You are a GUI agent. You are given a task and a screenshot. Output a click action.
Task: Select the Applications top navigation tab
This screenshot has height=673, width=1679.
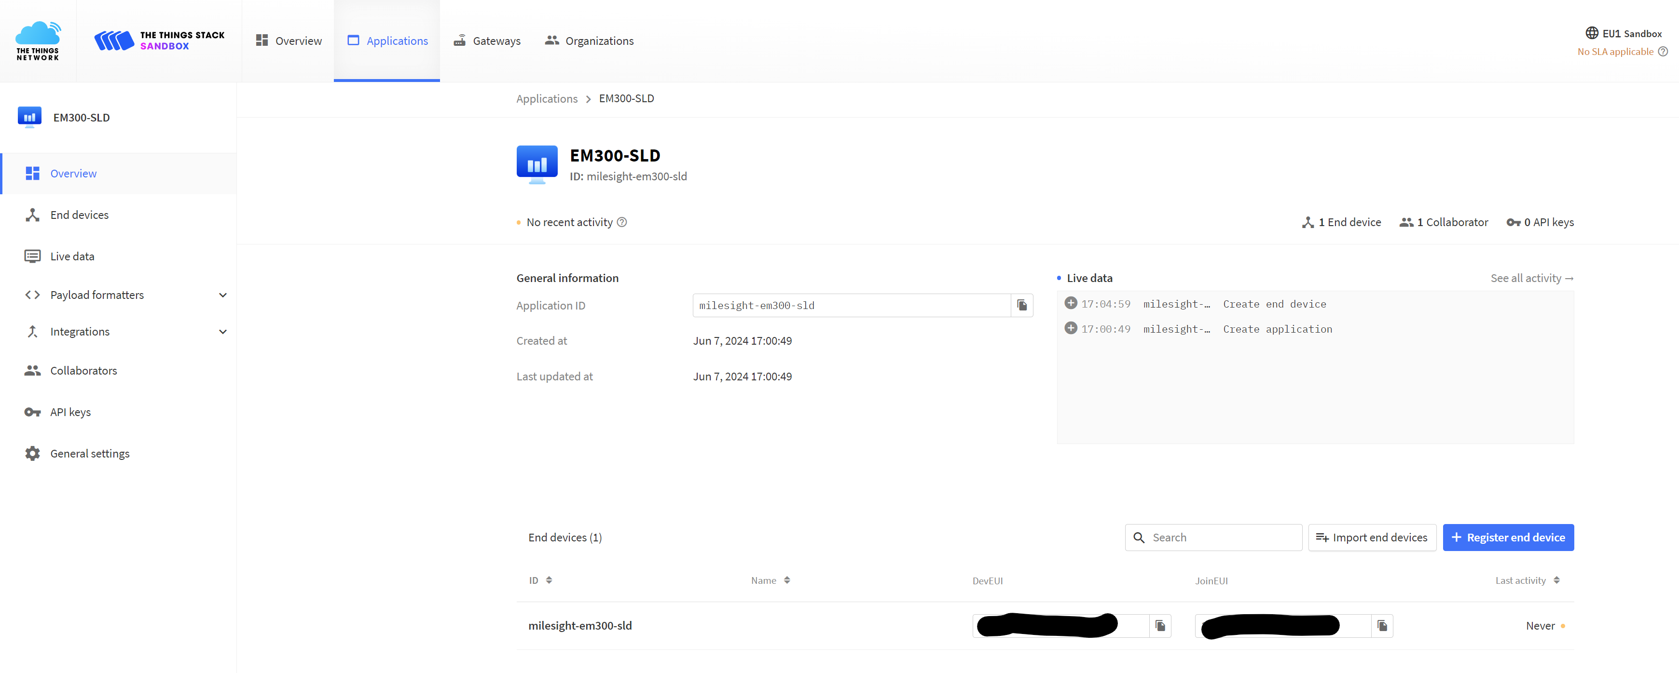pos(387,40)
